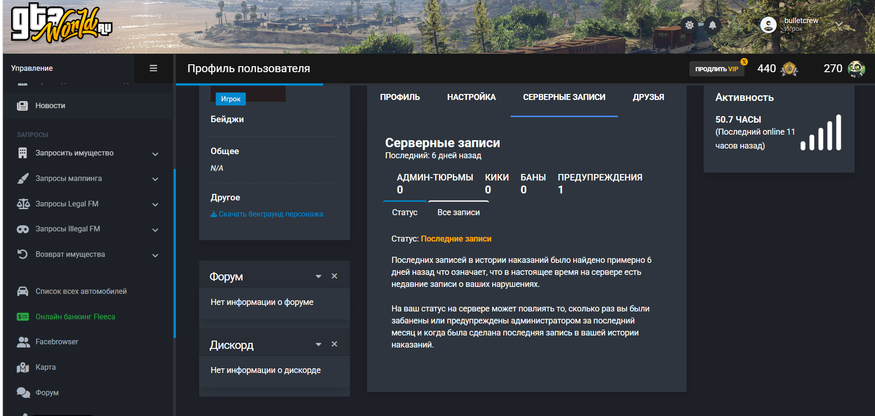
Task: Select the СЕРВЕРНЫЕ ЗАПИСИ tab
Action: click(x=564, y=97)
